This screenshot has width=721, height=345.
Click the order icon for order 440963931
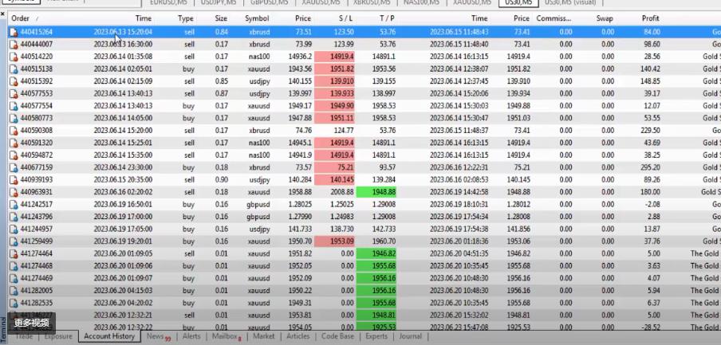tap(13, 192)
